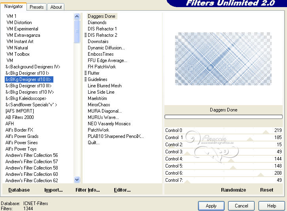Select AFH category
The height and width of the screenshot is (211, 287).
tap(9, 124)
